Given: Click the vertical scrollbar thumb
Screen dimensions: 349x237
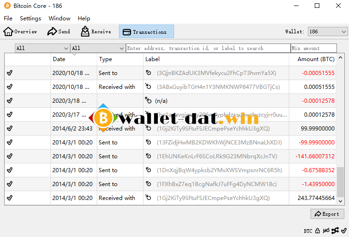Looking at the screenshot, I should click(x=340, y=182).
